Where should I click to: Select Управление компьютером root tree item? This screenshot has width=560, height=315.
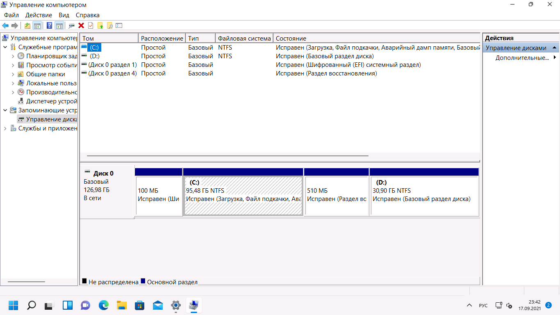[x=40, y=38]
